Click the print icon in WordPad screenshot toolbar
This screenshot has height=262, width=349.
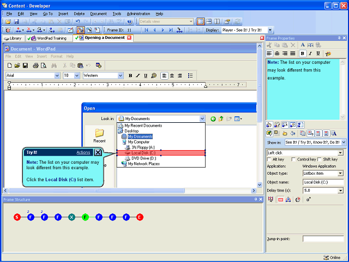35,65
